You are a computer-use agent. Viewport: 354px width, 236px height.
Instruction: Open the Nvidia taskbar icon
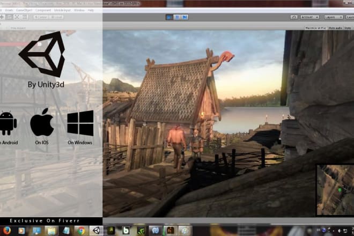pos(141,231)
